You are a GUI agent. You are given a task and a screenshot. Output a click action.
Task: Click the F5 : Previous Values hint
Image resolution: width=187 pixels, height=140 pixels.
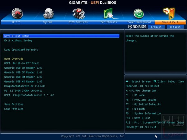pyautogui.click(x=141, y=100)
